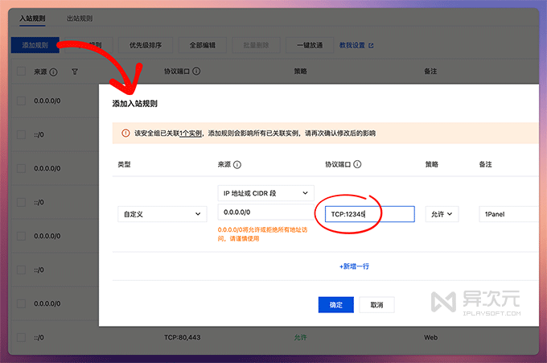This screenshot has width=547, height=363.
Task: Click the info icon beside 来源 in the dialog
Action: coord(238,164)
